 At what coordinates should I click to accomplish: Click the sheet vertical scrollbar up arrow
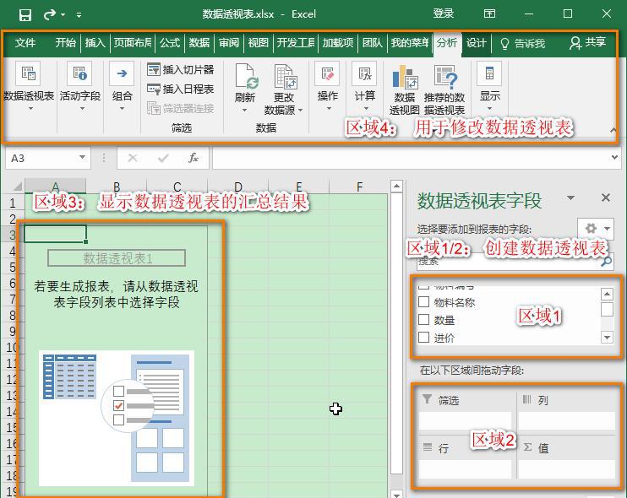click(x=396, y=186)
